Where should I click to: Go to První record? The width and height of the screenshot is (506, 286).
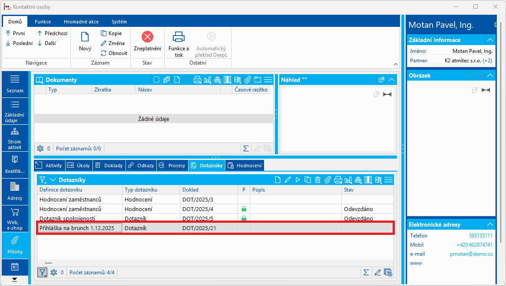(15, 33)
